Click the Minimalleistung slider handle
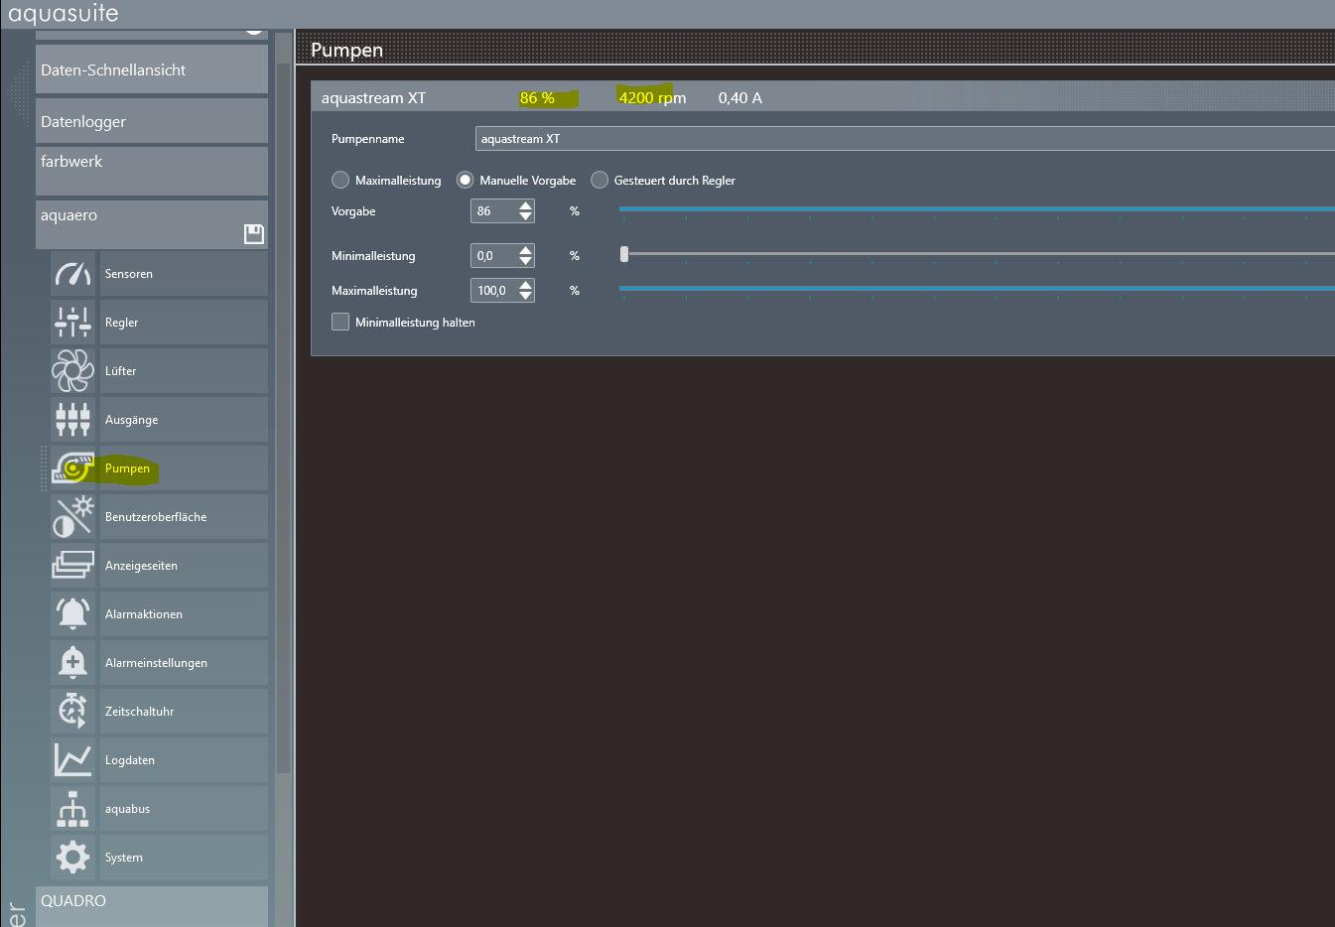The image size is (1335, 927). pyautogui.click(x=624, y=254)
